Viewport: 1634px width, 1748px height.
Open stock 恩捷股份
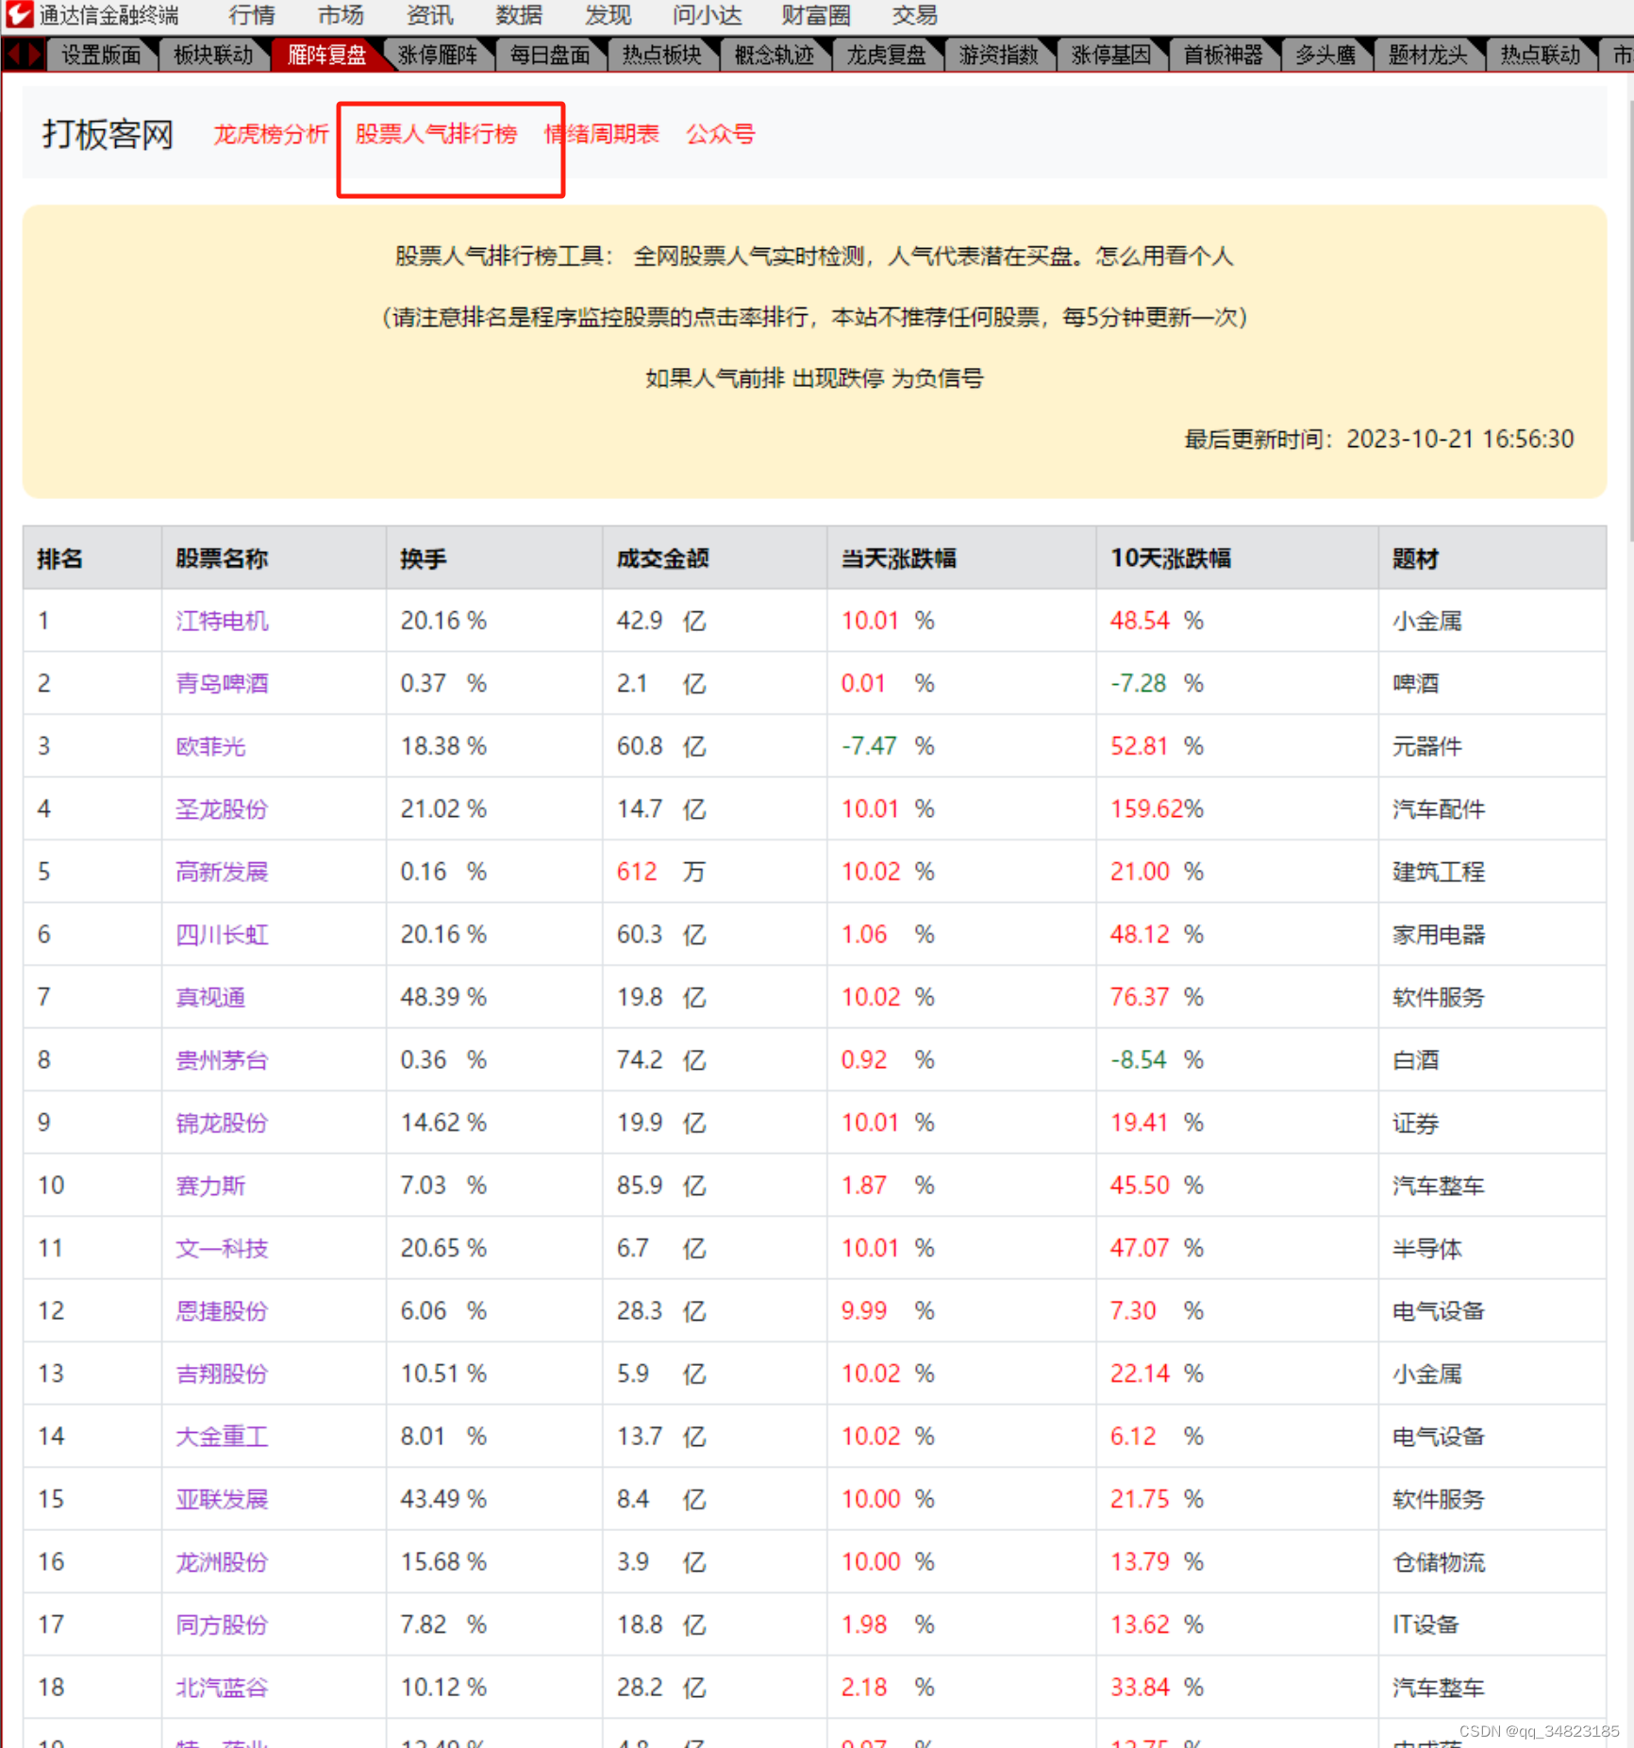click(222, 1310)
